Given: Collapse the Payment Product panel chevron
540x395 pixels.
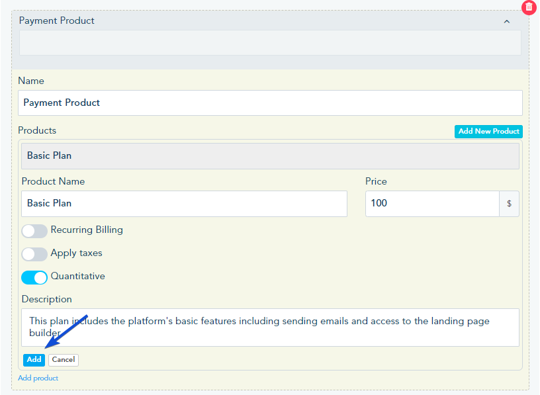Looking at the screenshot, I should pos(507,22).
